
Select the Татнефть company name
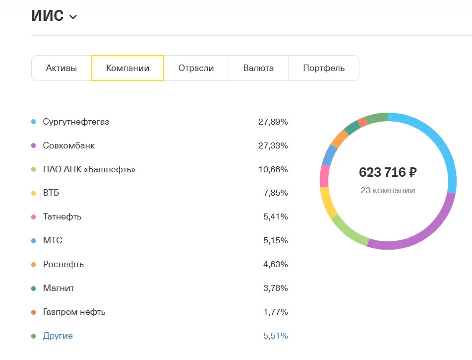tap(62, 216)
